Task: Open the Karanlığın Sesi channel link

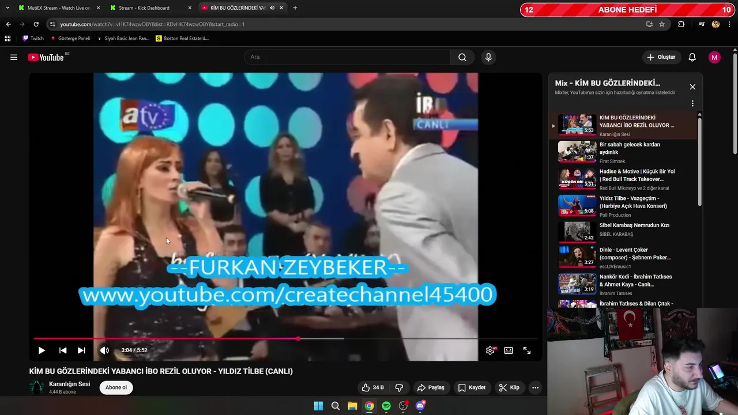Action: (69, 384)
